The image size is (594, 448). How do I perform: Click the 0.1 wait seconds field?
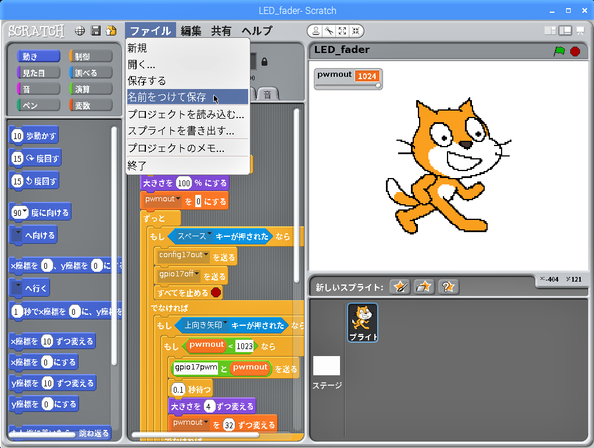(x=178, y=390)
